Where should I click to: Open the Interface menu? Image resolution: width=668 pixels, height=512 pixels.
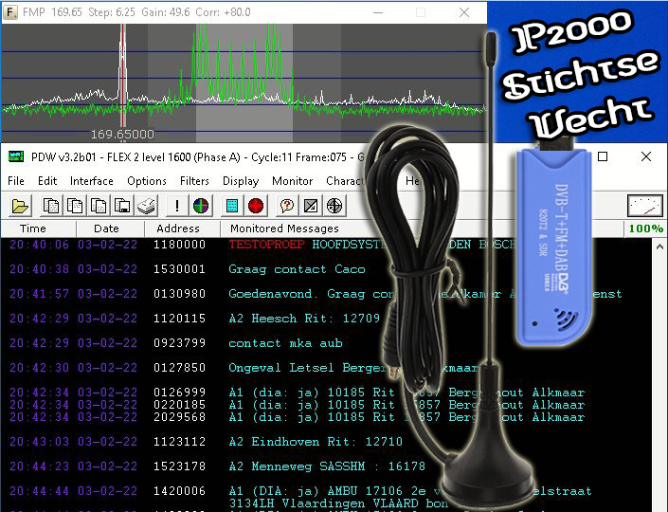coord(92,181)
